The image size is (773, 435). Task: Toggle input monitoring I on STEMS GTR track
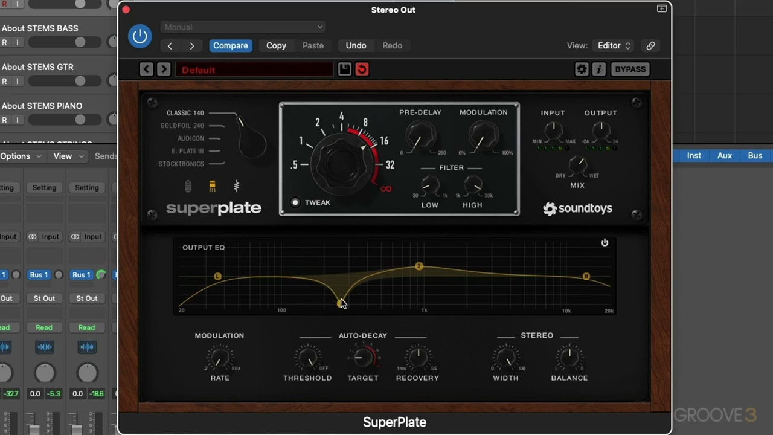click(x=17, y=81)
